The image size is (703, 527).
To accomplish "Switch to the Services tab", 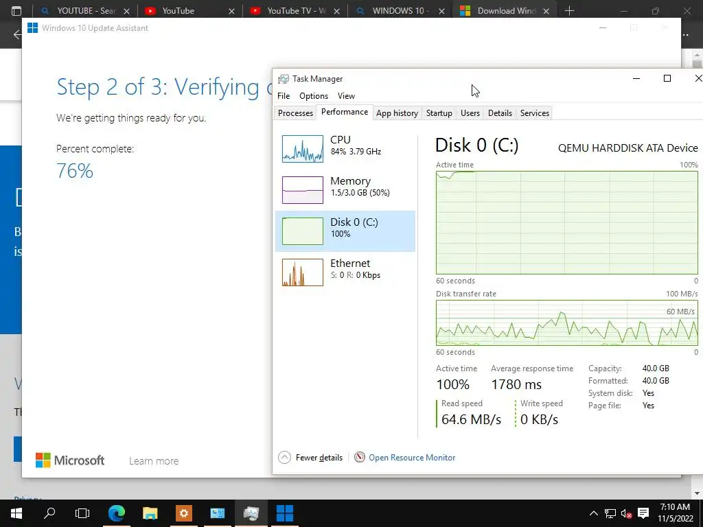I will (534, 113).
